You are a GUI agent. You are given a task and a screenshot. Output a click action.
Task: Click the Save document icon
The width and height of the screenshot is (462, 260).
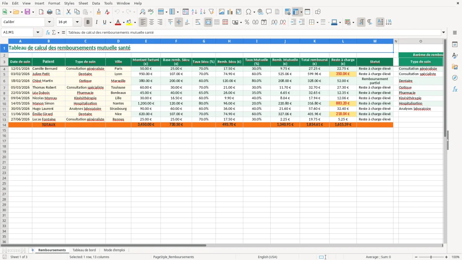pyautogui.click(x=27, y=12)
